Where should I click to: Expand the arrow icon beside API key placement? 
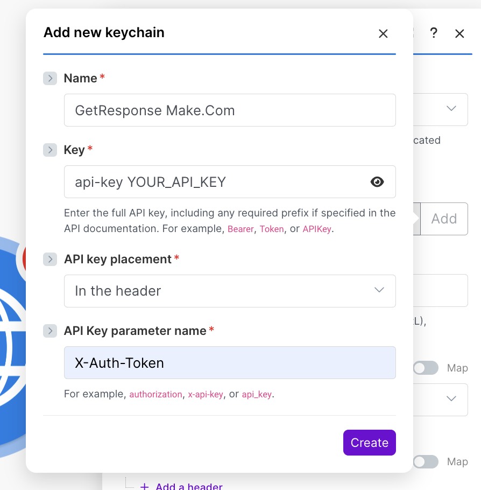pos(50,259)
